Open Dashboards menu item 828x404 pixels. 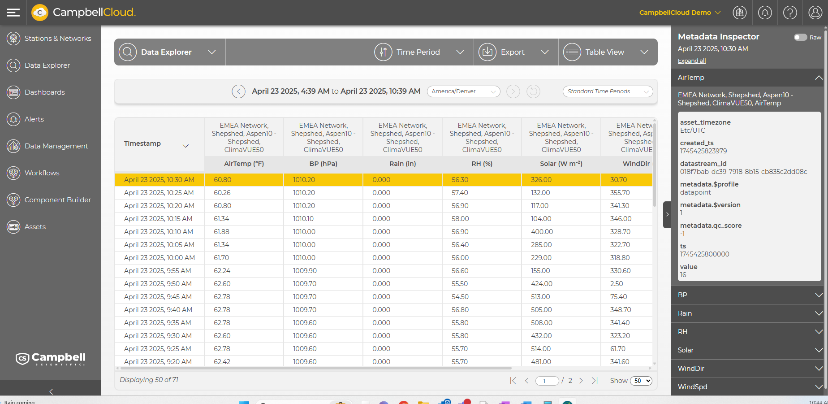click(x=45, y=92)
